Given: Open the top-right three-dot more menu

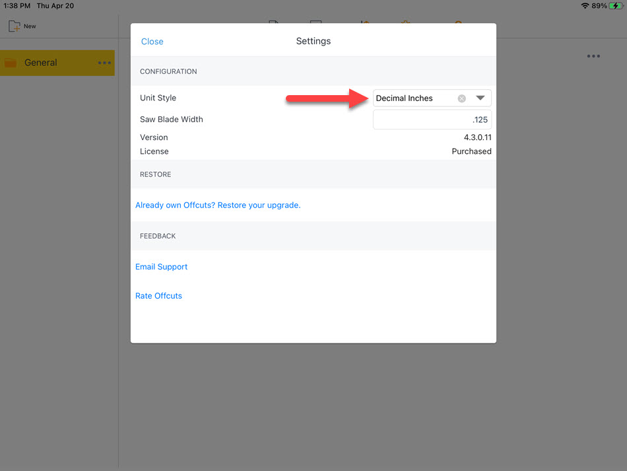Looking at the screenshot, I should coord(593,56).
